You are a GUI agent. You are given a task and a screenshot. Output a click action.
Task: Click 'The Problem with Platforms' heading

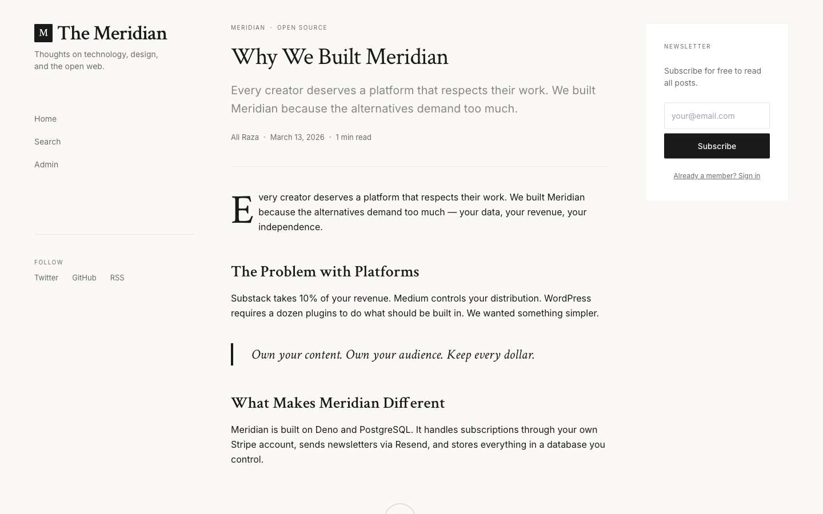point(325,272)
